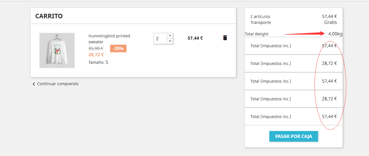Click the bold 57,44 € line total beside quantity
369x156 pixels.
tap(195, 38)
